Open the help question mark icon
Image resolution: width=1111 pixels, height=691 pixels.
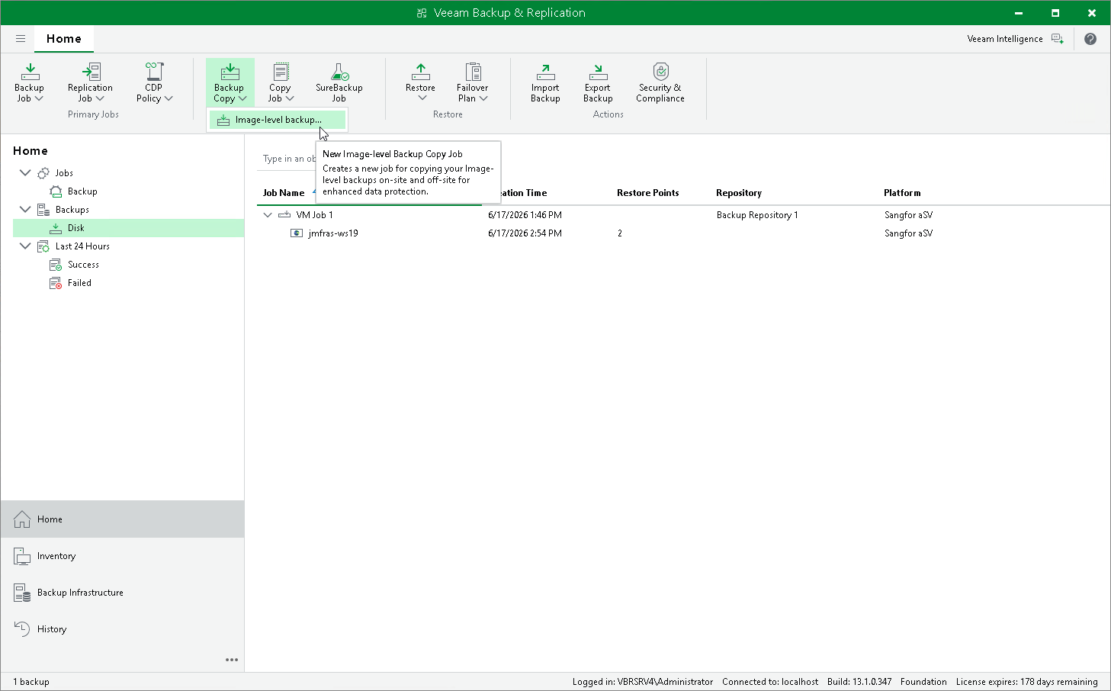[x=1090, y=39]
